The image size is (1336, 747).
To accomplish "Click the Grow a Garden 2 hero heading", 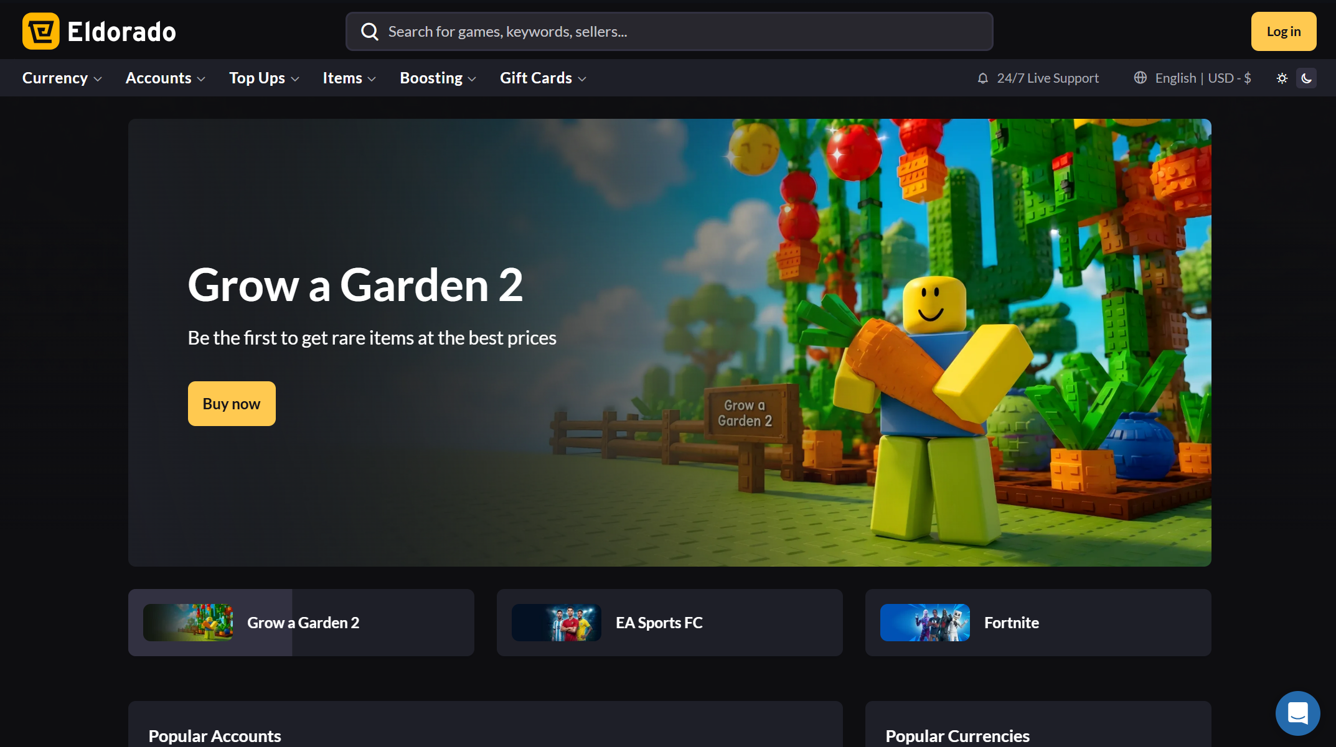I will 355,285.
